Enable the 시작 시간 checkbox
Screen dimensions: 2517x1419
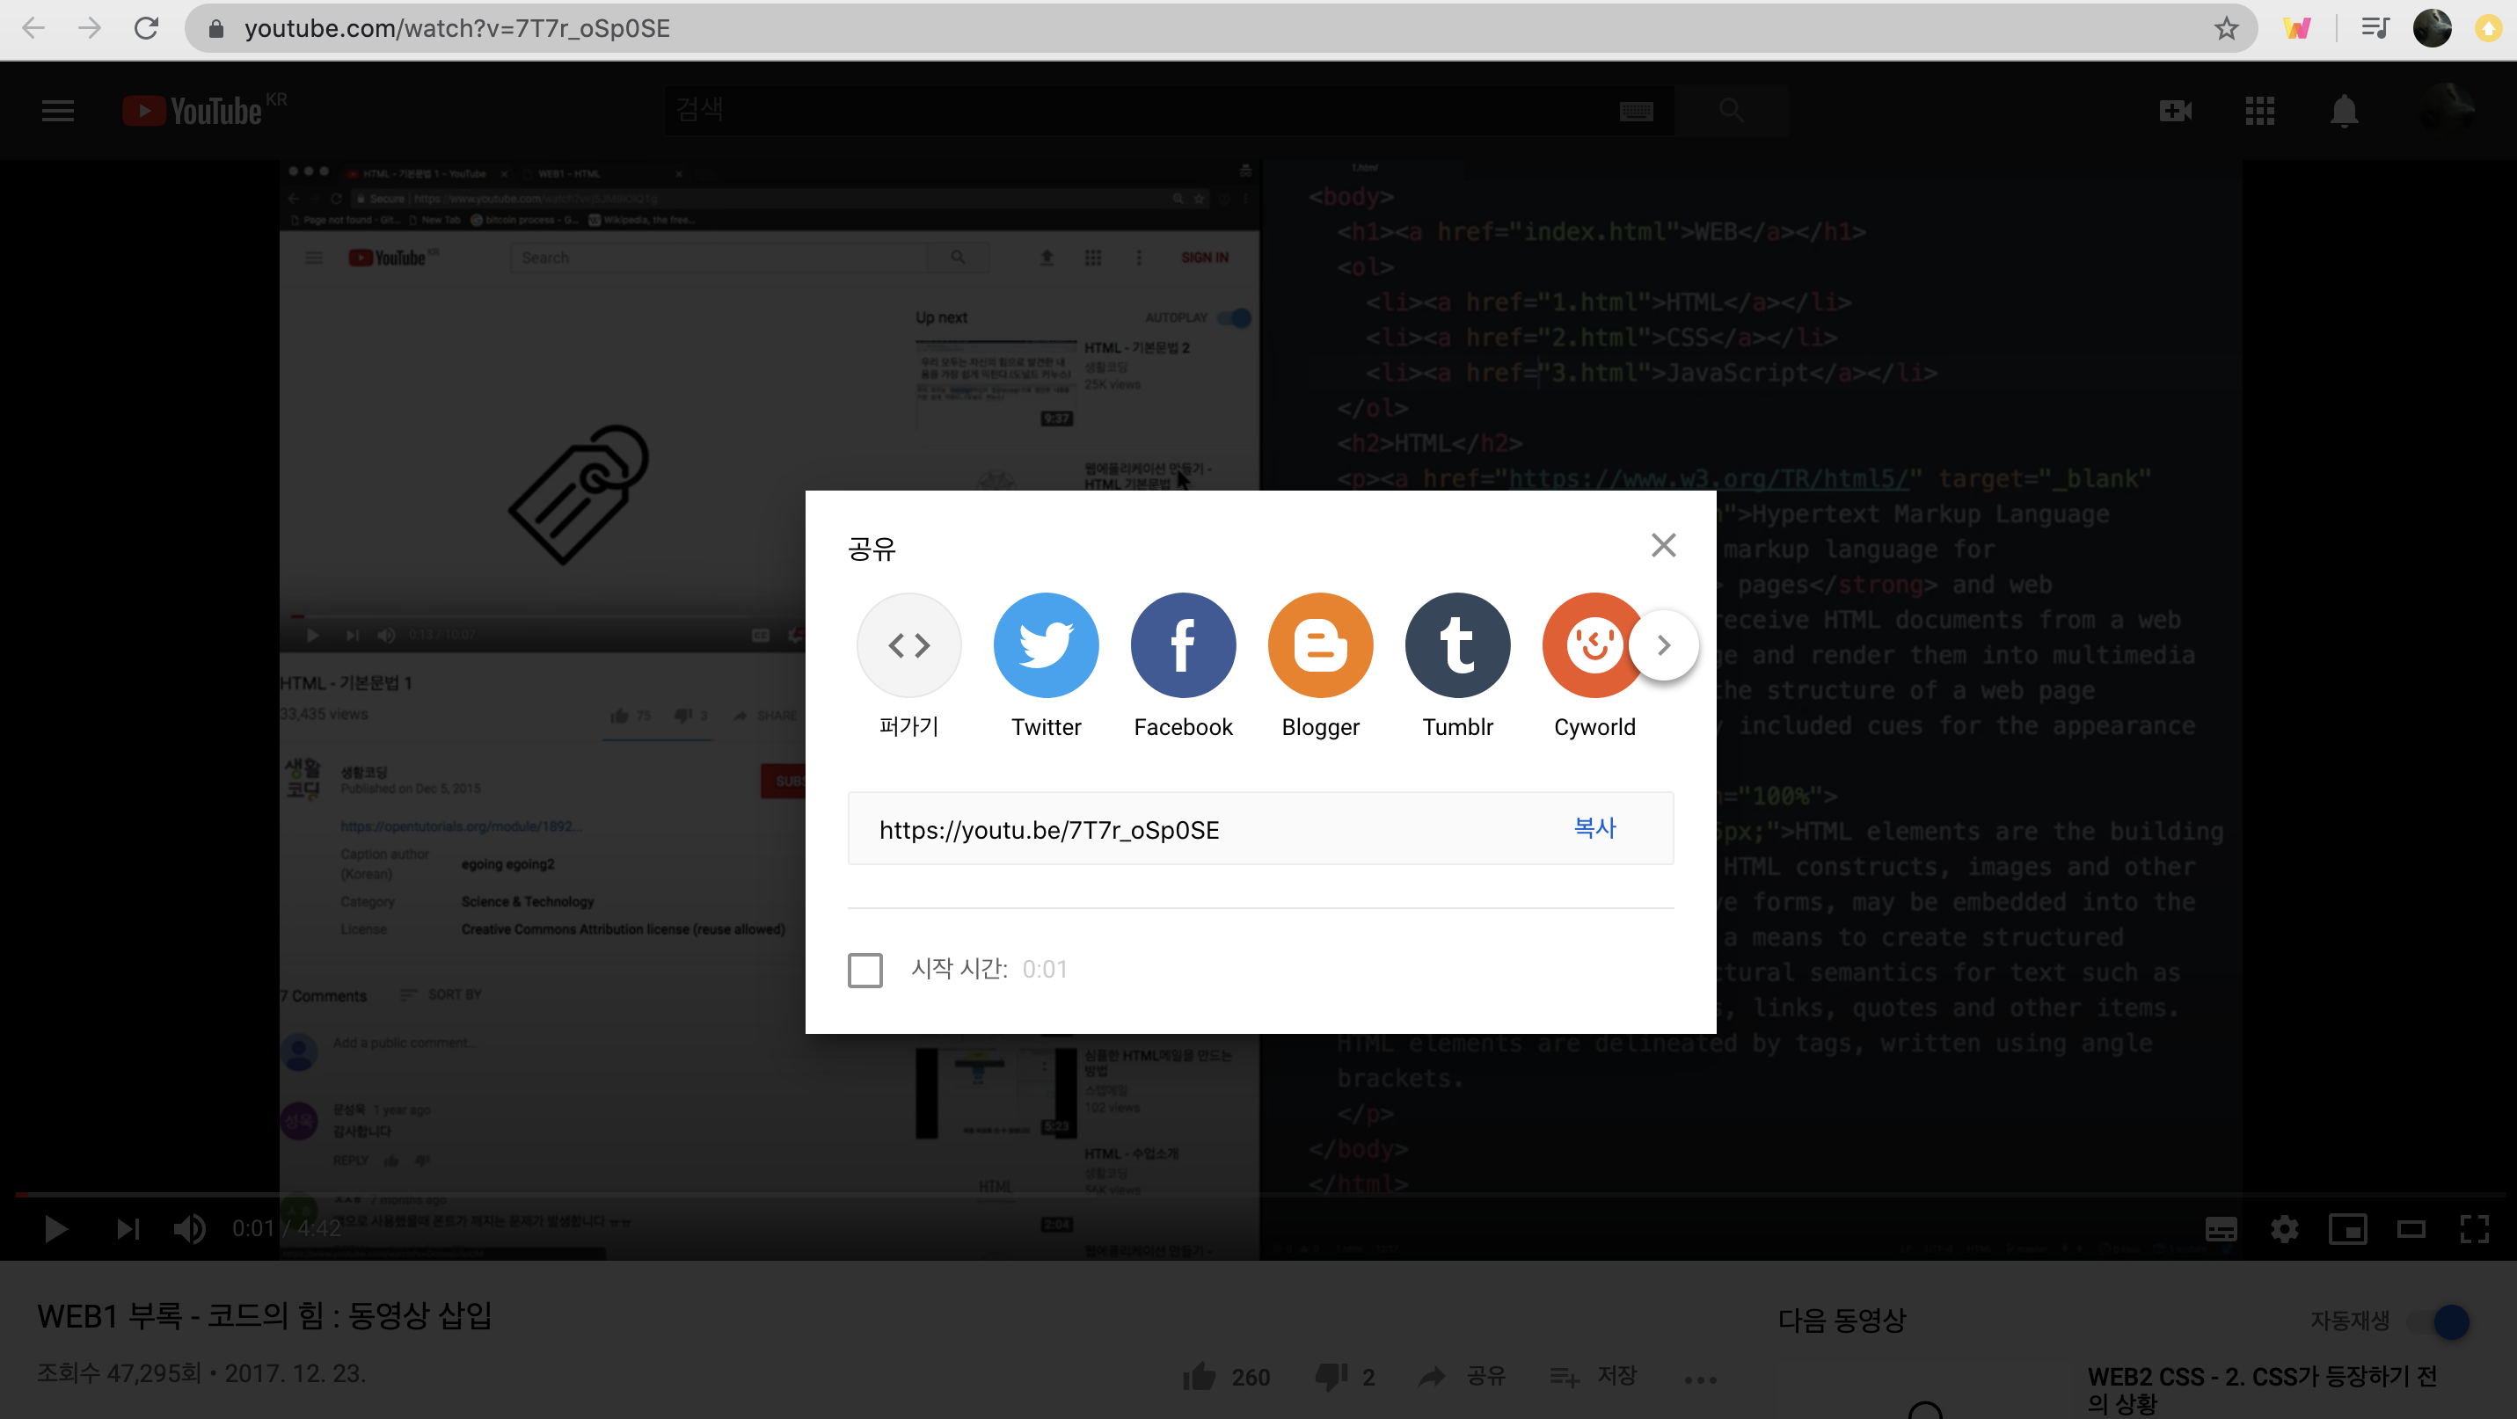pos(865,970)
